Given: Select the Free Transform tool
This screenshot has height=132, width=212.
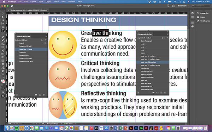Looking at the screenshot, I should (3, 54).
